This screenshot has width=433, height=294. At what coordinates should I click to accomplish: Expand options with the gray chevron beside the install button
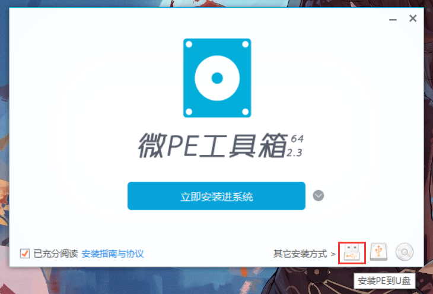click(x=319, y=196)
